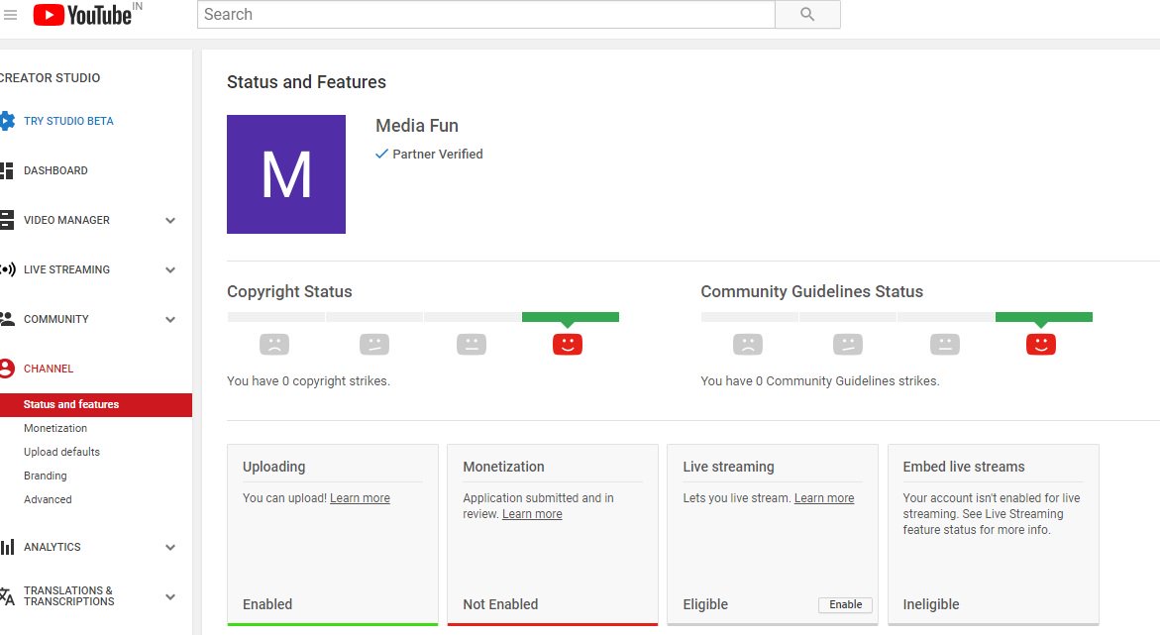Click the Not Enabled status in Monetization card
Viewport: 1160px width, 635px height.
tap(501, 604)
